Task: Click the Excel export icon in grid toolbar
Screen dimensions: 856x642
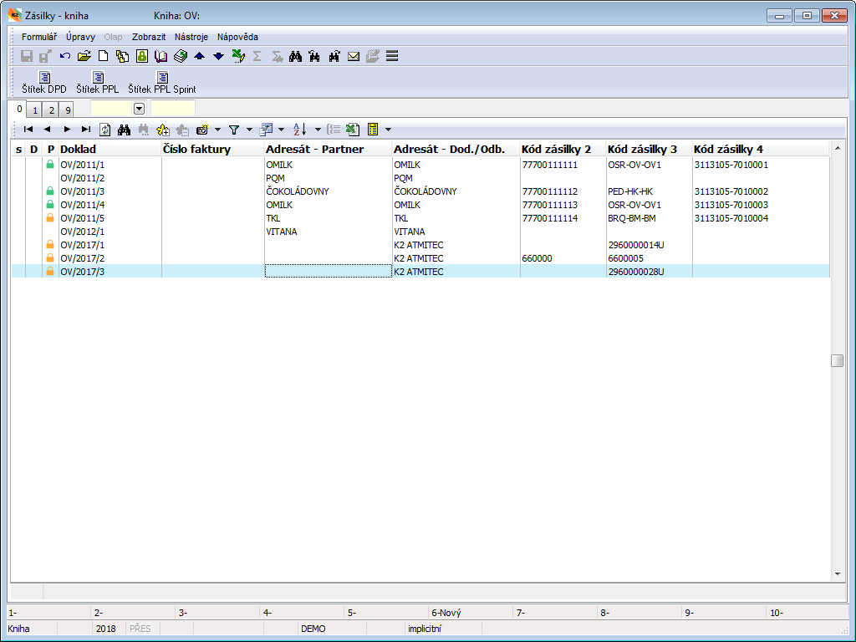Action: click(x=352, y=130)
